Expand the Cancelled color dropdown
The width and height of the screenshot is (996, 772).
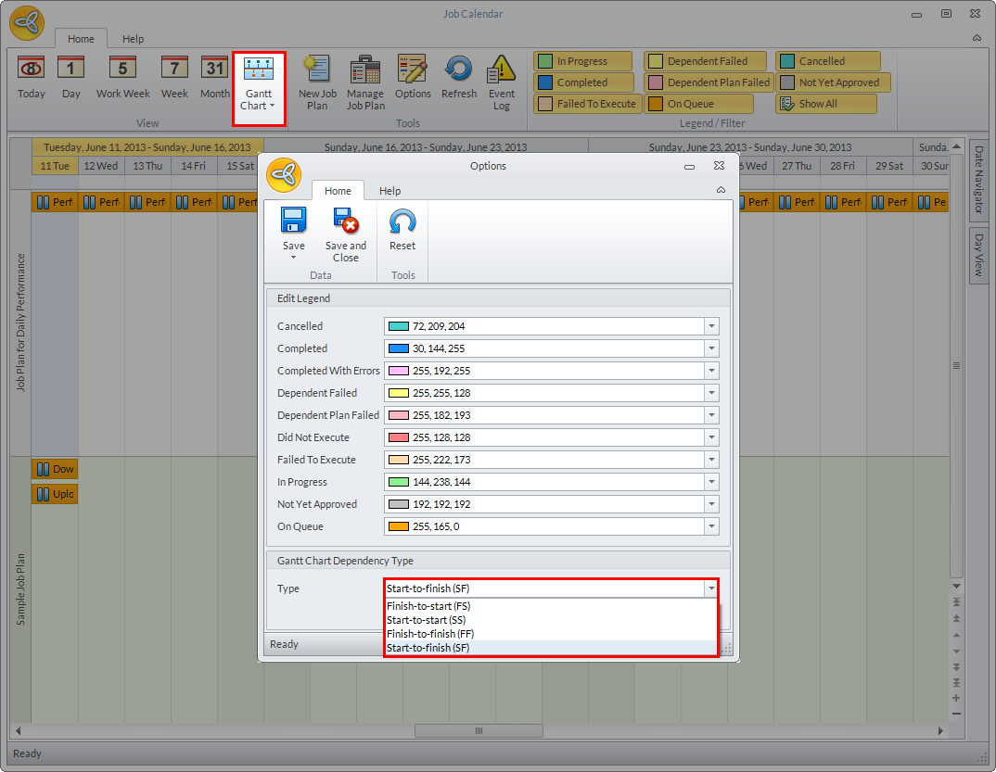click(711, 326)
